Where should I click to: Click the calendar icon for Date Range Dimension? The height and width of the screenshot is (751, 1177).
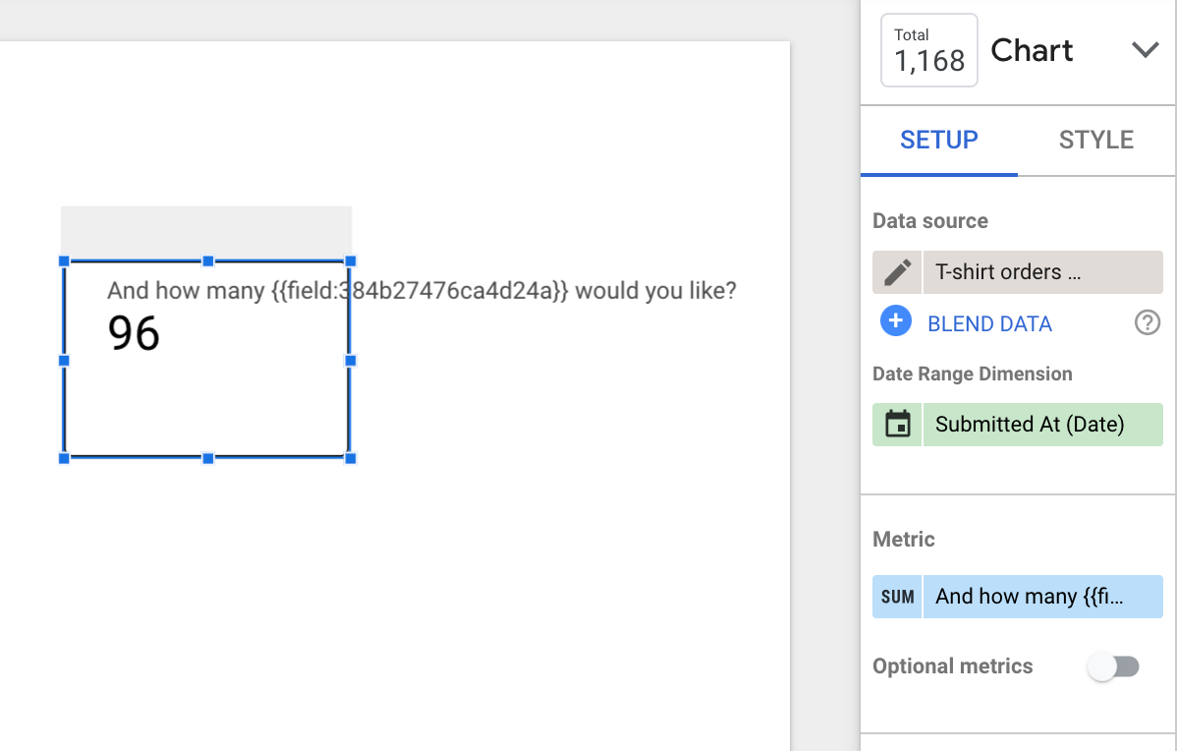point(898,425)
